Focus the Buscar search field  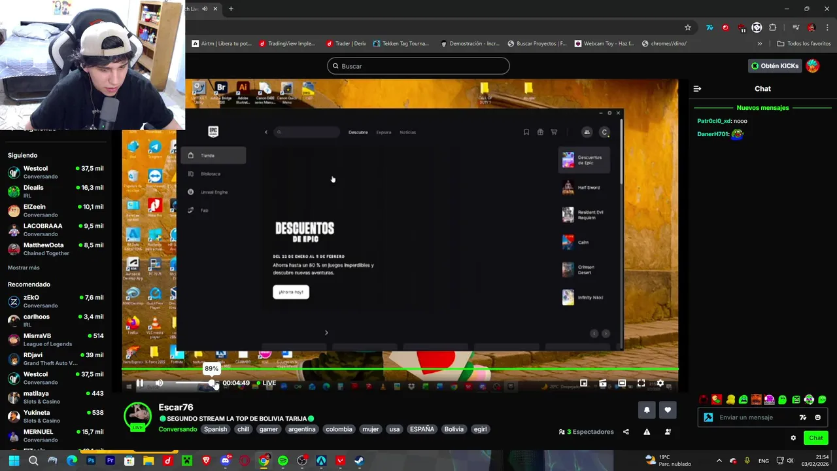[x=418, y=66]
